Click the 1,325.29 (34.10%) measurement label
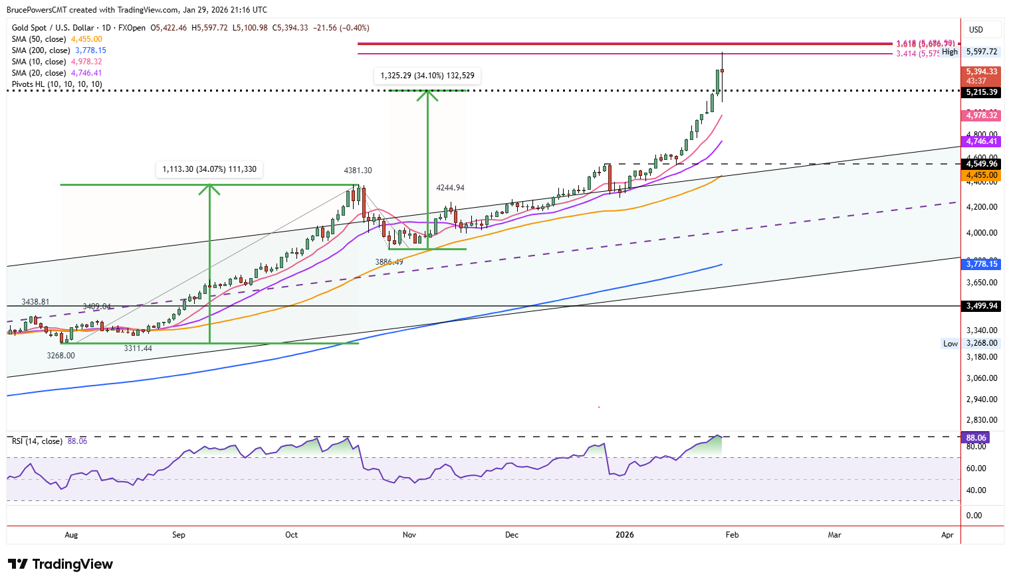 tap(427, 76)
